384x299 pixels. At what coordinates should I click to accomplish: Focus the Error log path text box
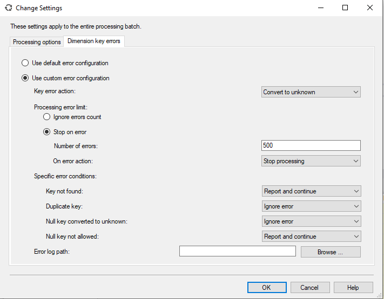click(237, 252)
